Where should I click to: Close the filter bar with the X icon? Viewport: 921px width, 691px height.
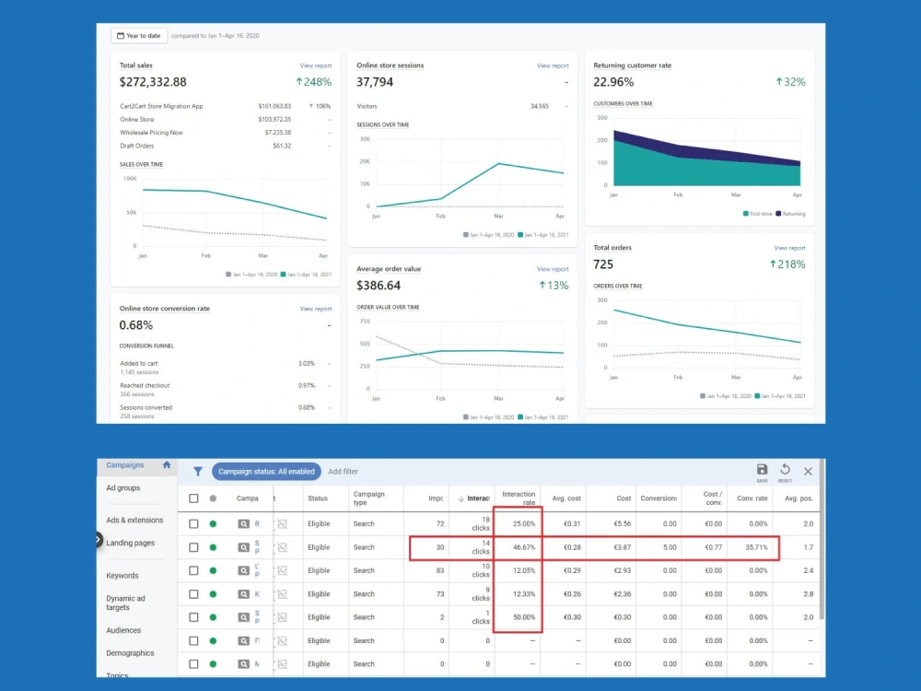coord(809,471)
